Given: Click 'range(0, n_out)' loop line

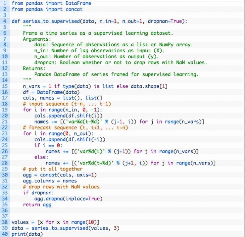Looking at the screenshot, I should (x=58, y=134).
